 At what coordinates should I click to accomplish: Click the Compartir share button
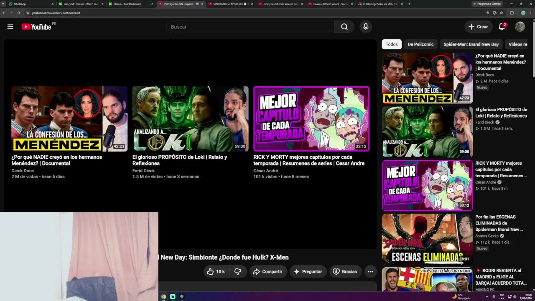(x=268, y=272)
